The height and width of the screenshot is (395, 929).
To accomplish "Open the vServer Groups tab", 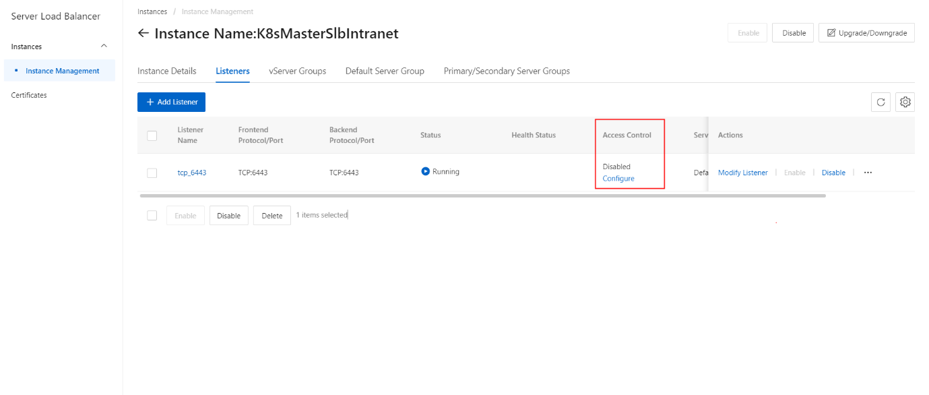I will (x=297, y=71).
